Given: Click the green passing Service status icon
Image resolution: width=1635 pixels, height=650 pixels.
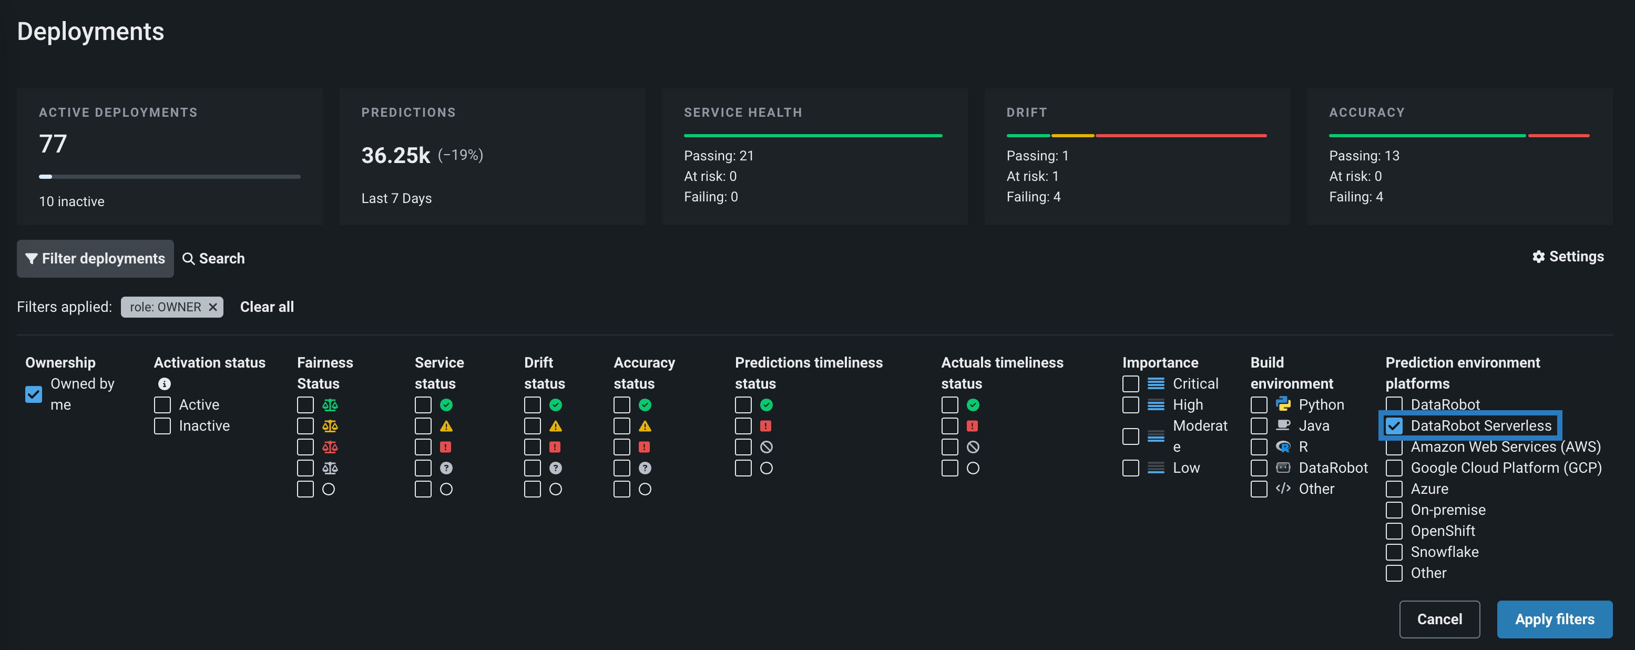Looking at the screenshot, I should 446,405.
